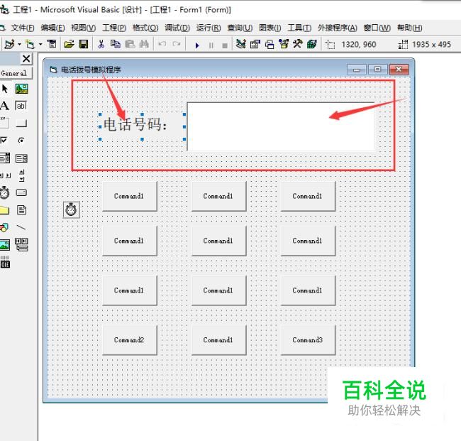Image resolution: width=461 pixels, height=441 pixels.
Task: Open the Object Browser icon
Action: coord(284,44)
